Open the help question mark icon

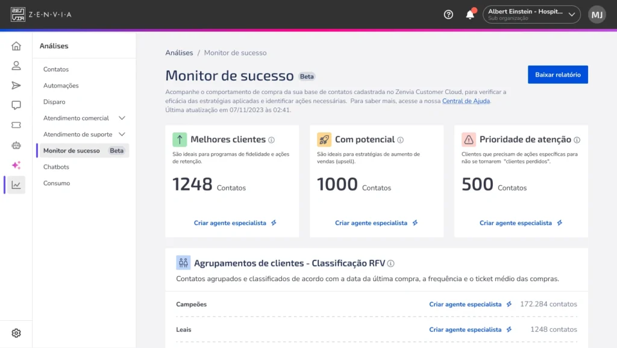(x=448, y=14)
